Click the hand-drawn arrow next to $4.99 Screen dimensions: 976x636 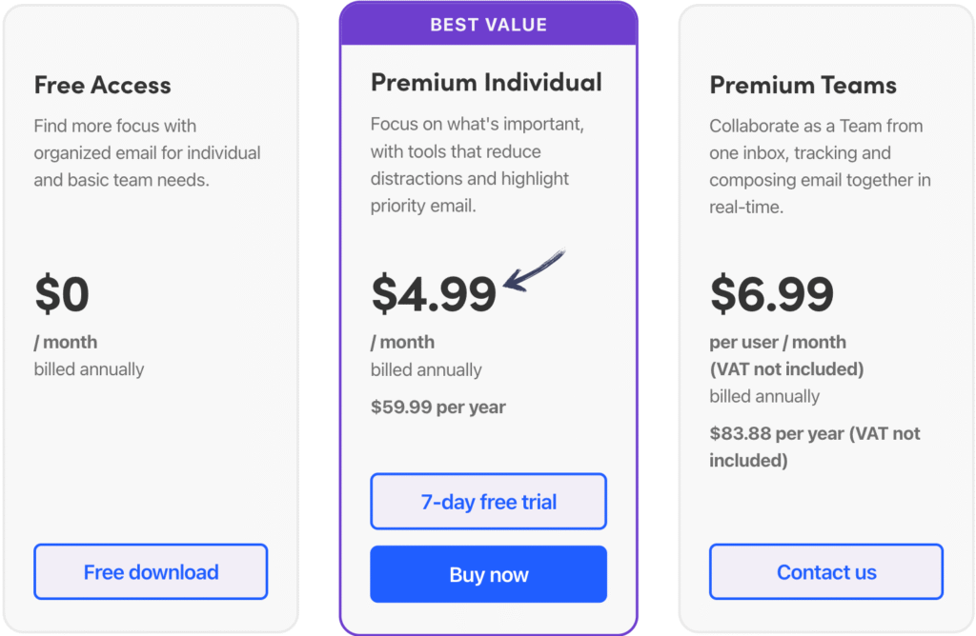(534, 270)
